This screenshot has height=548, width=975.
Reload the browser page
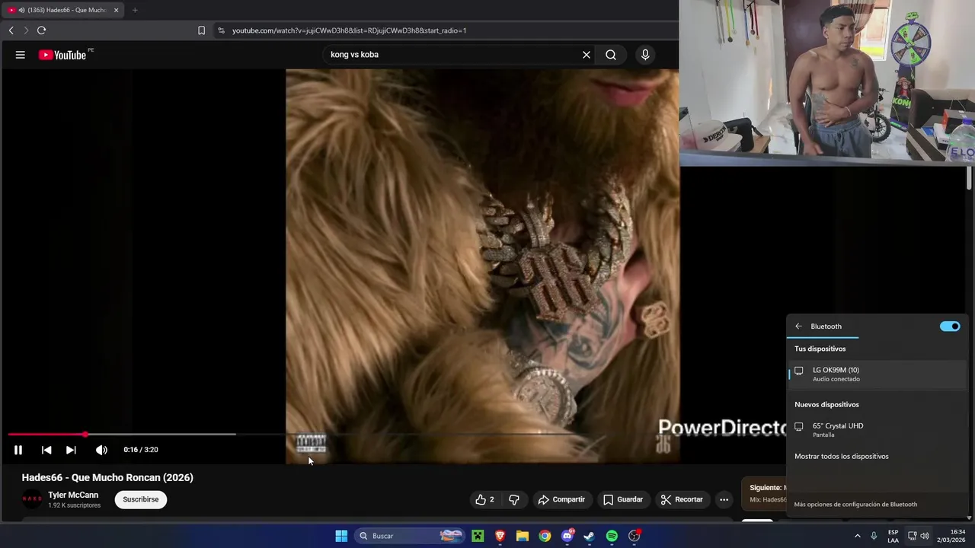tap(42, 30)
